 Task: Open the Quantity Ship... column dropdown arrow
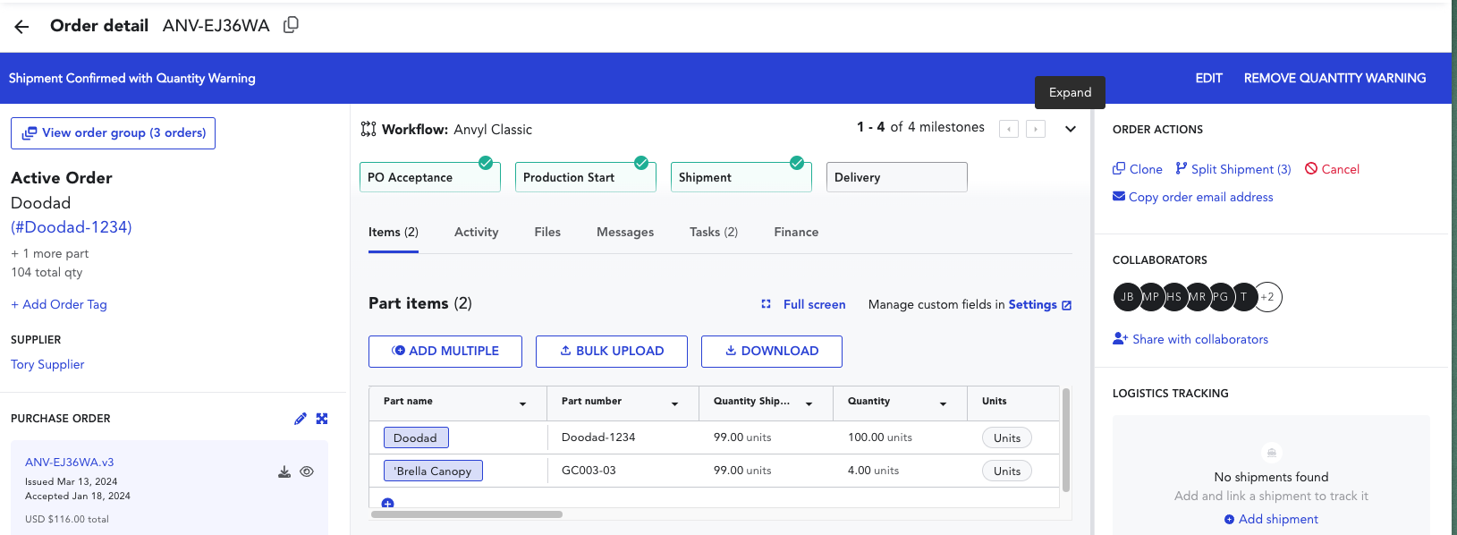coord(809,403)
